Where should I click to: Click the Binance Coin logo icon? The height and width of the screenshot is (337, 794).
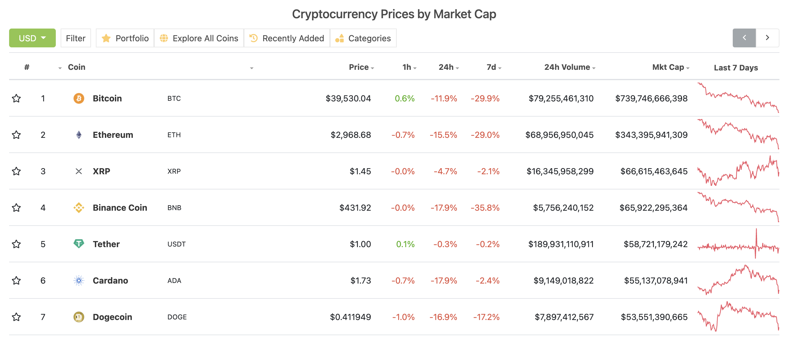pyautogui.click(x=79, y=208)
